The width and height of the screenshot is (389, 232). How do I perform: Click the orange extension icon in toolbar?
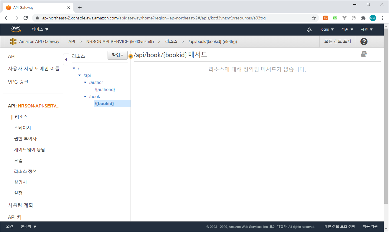[326, 18]
